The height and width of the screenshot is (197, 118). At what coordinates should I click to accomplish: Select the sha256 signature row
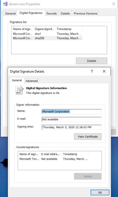[x=47, y=38]
